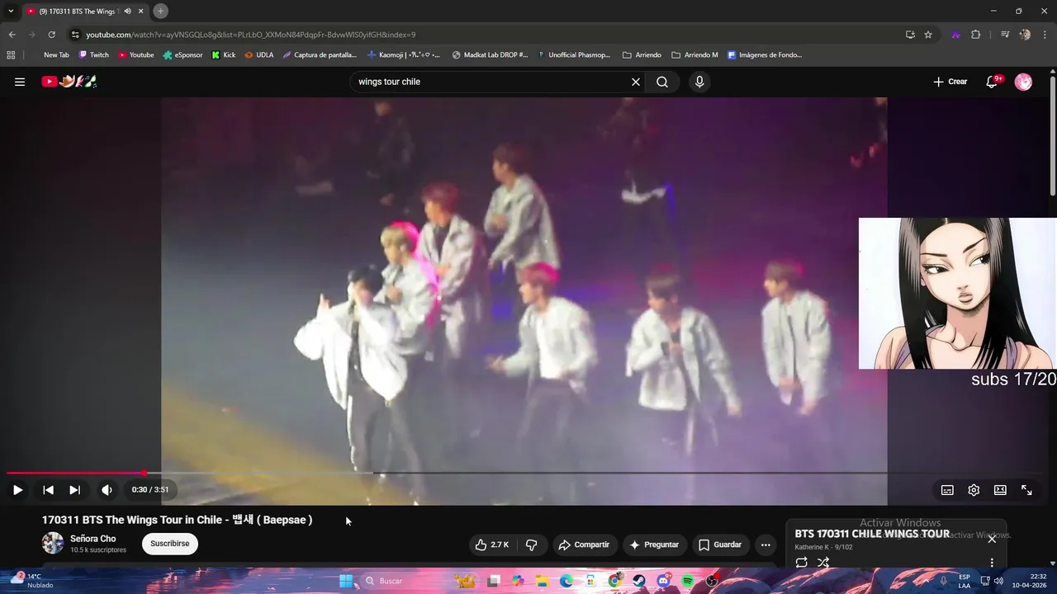Screen dimensions: 1057x594
Task: Click the taskbar Buscar search box
Action: coord(403,581)
